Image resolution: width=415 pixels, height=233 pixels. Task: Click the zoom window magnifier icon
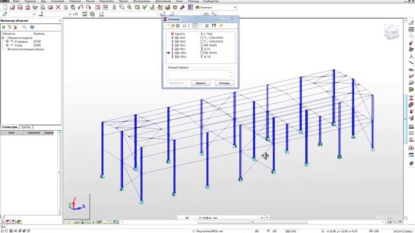pos(122,7)
